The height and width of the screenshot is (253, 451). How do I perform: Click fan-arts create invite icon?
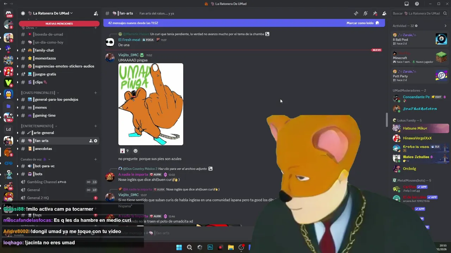point(91,141)
